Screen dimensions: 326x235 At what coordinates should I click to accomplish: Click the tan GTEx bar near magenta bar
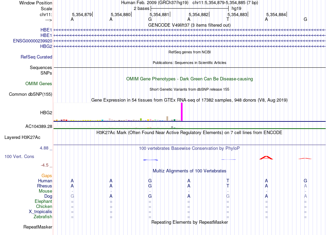click(x=167, y=119)
